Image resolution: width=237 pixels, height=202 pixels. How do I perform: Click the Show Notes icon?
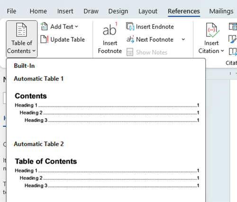(x=130, y=52)
